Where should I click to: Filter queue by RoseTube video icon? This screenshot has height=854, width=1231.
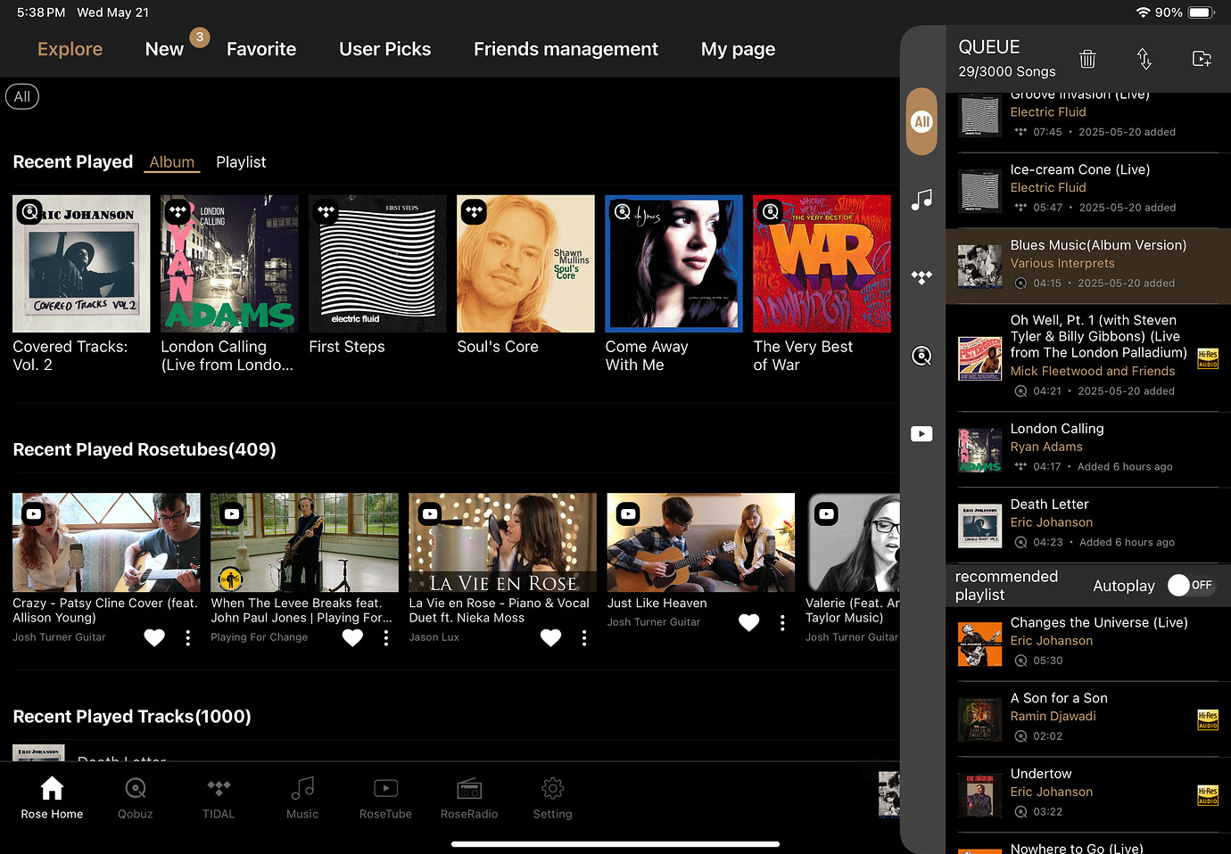pyautogui.click(x=921, y=434)
